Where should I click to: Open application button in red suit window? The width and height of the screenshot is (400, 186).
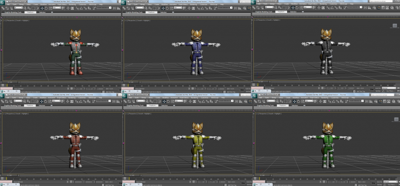point(2,96)
